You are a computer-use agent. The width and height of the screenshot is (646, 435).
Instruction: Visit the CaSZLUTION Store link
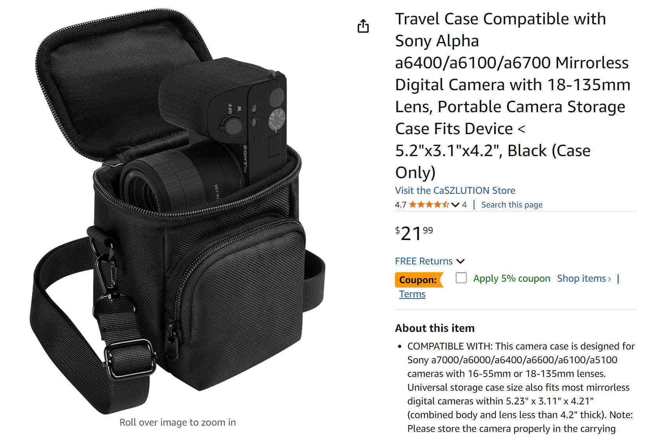455,190
